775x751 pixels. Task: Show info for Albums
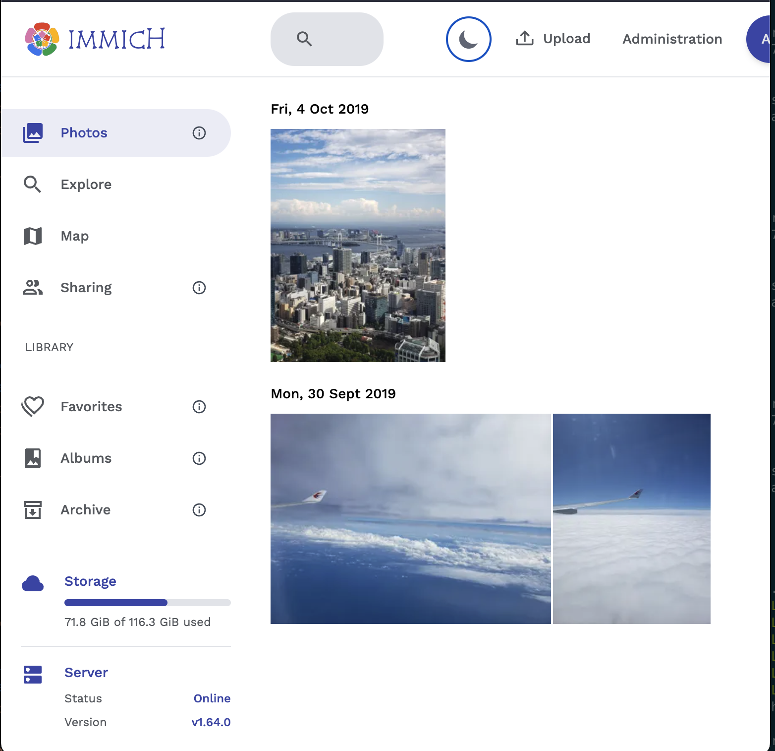199,458
